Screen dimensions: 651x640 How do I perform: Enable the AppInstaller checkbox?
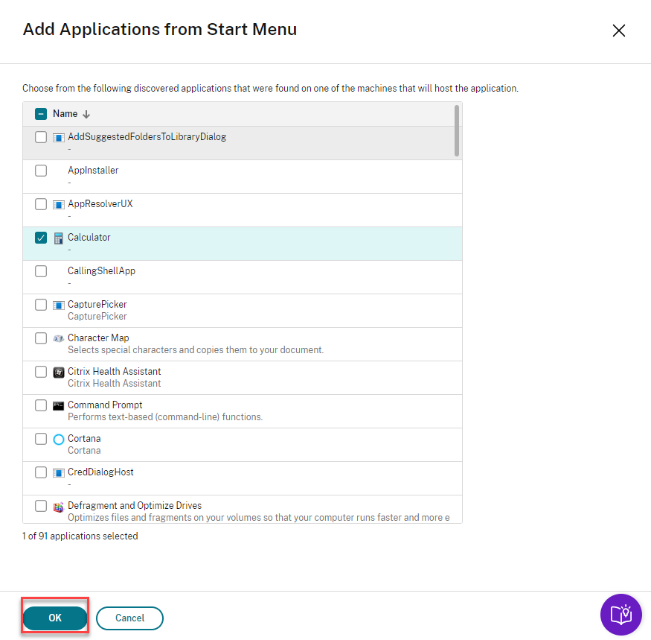pyautogui.click(x=41, y=171)
